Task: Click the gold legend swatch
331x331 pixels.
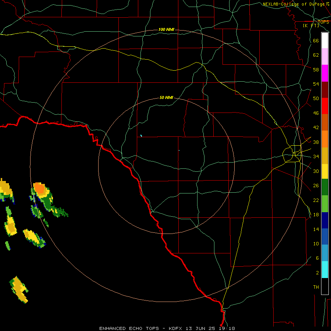Action: click(325, 156)
